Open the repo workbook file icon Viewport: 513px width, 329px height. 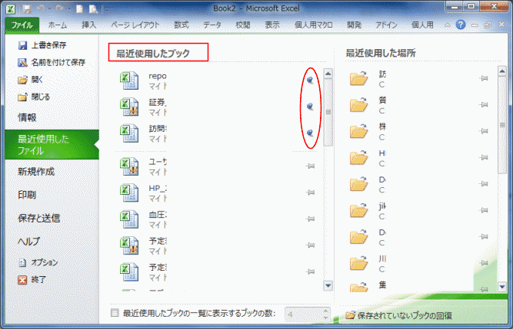pos(129,81)
